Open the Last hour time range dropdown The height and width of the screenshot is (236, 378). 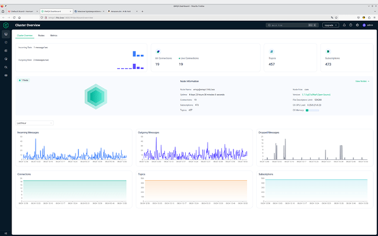pos(35,123)
